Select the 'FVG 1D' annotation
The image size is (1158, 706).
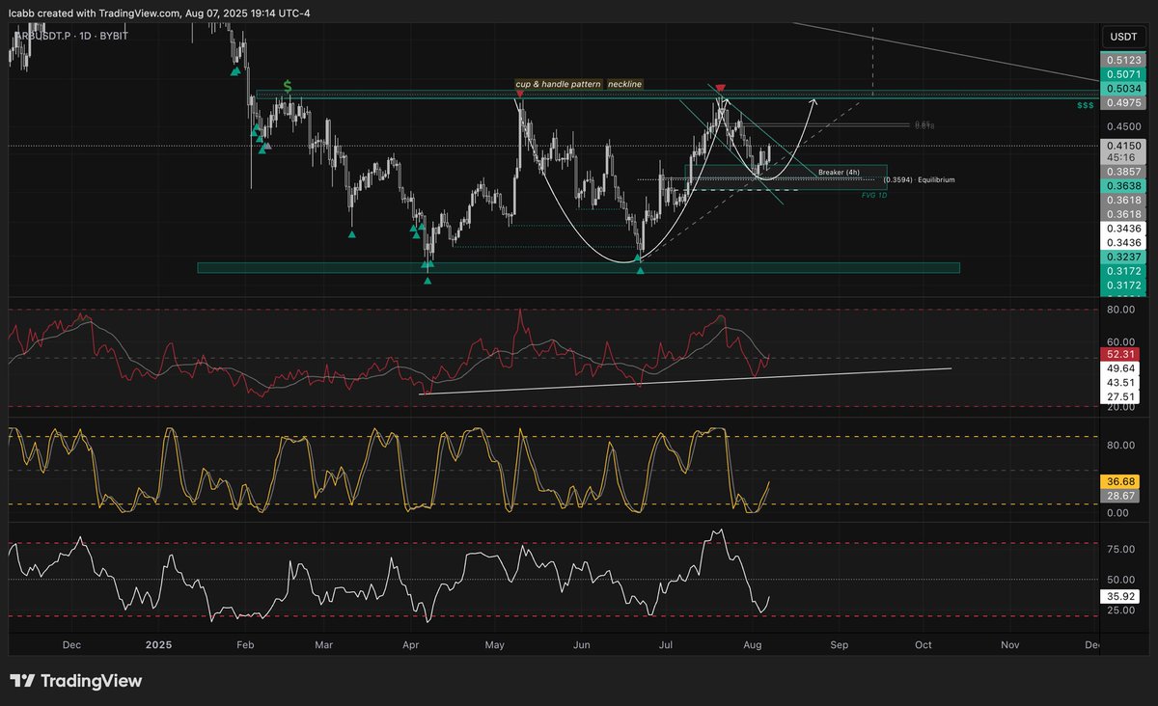(x=875, y=194)
